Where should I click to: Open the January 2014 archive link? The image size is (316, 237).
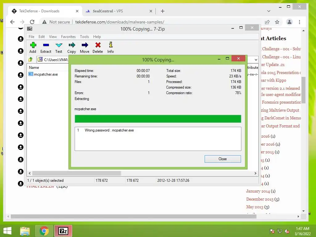point(258,191)
